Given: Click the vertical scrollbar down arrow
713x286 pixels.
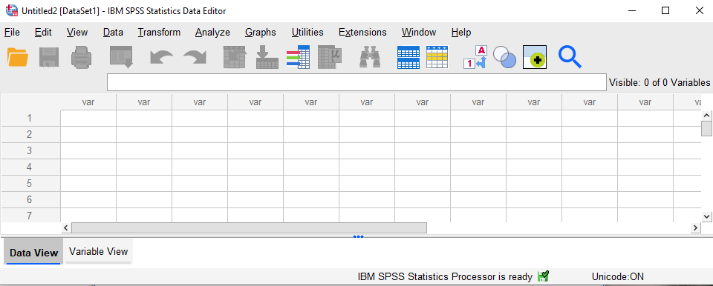Looking at the screenshot, I should click(x=706, y=216).
